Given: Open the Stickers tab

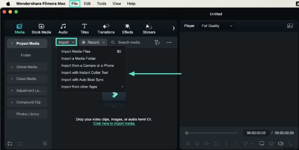Looking at the screenshot, I should point(149,28).
